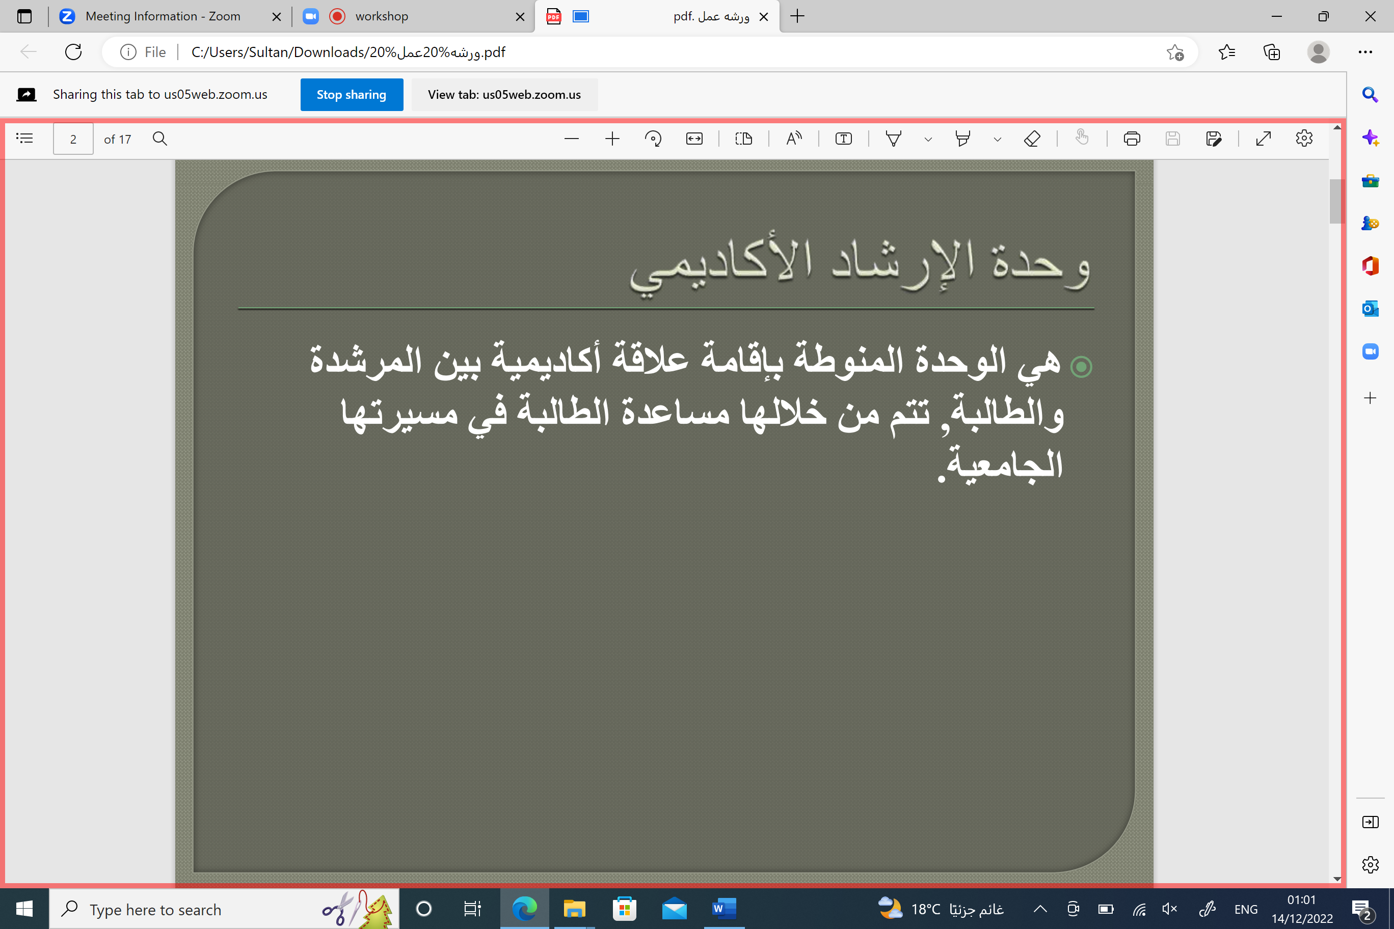Image resolution: width=1394 pixels, height=929 pixels.
Task: Open Read aloud in PDF toolbar
Action: point(794,139)
